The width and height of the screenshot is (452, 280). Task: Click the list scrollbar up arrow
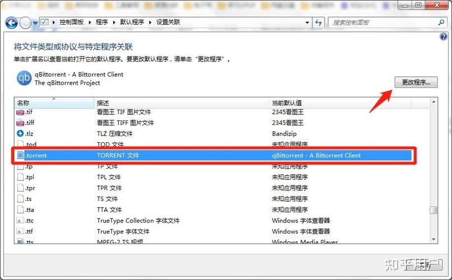(433, 101)
